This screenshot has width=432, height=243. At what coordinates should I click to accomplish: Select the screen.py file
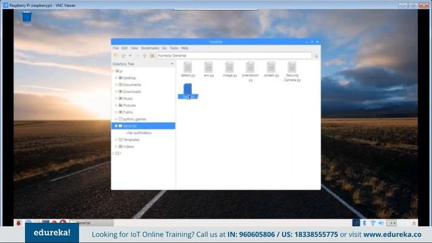point(271,70)
